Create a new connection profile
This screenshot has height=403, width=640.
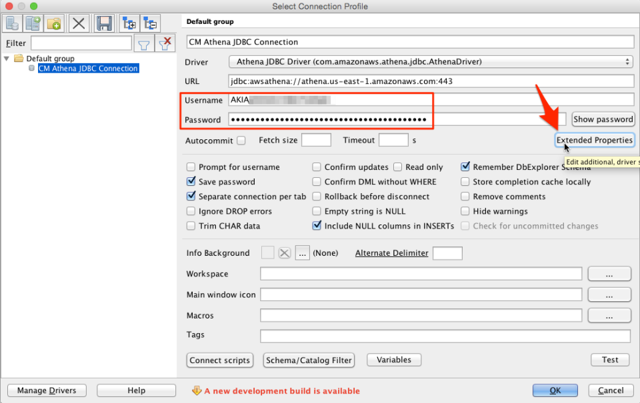coord(12,23)
